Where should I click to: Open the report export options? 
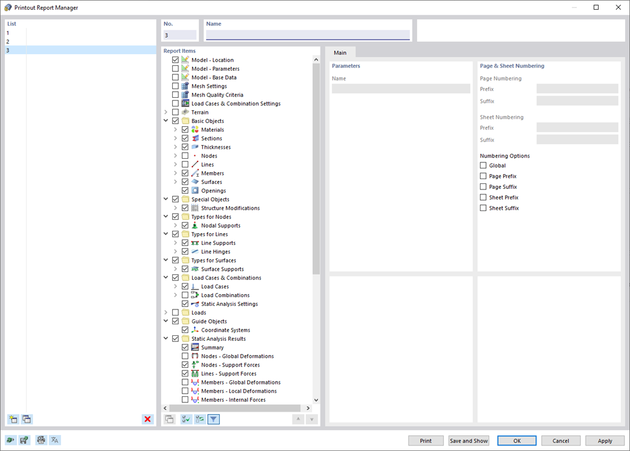12,439
